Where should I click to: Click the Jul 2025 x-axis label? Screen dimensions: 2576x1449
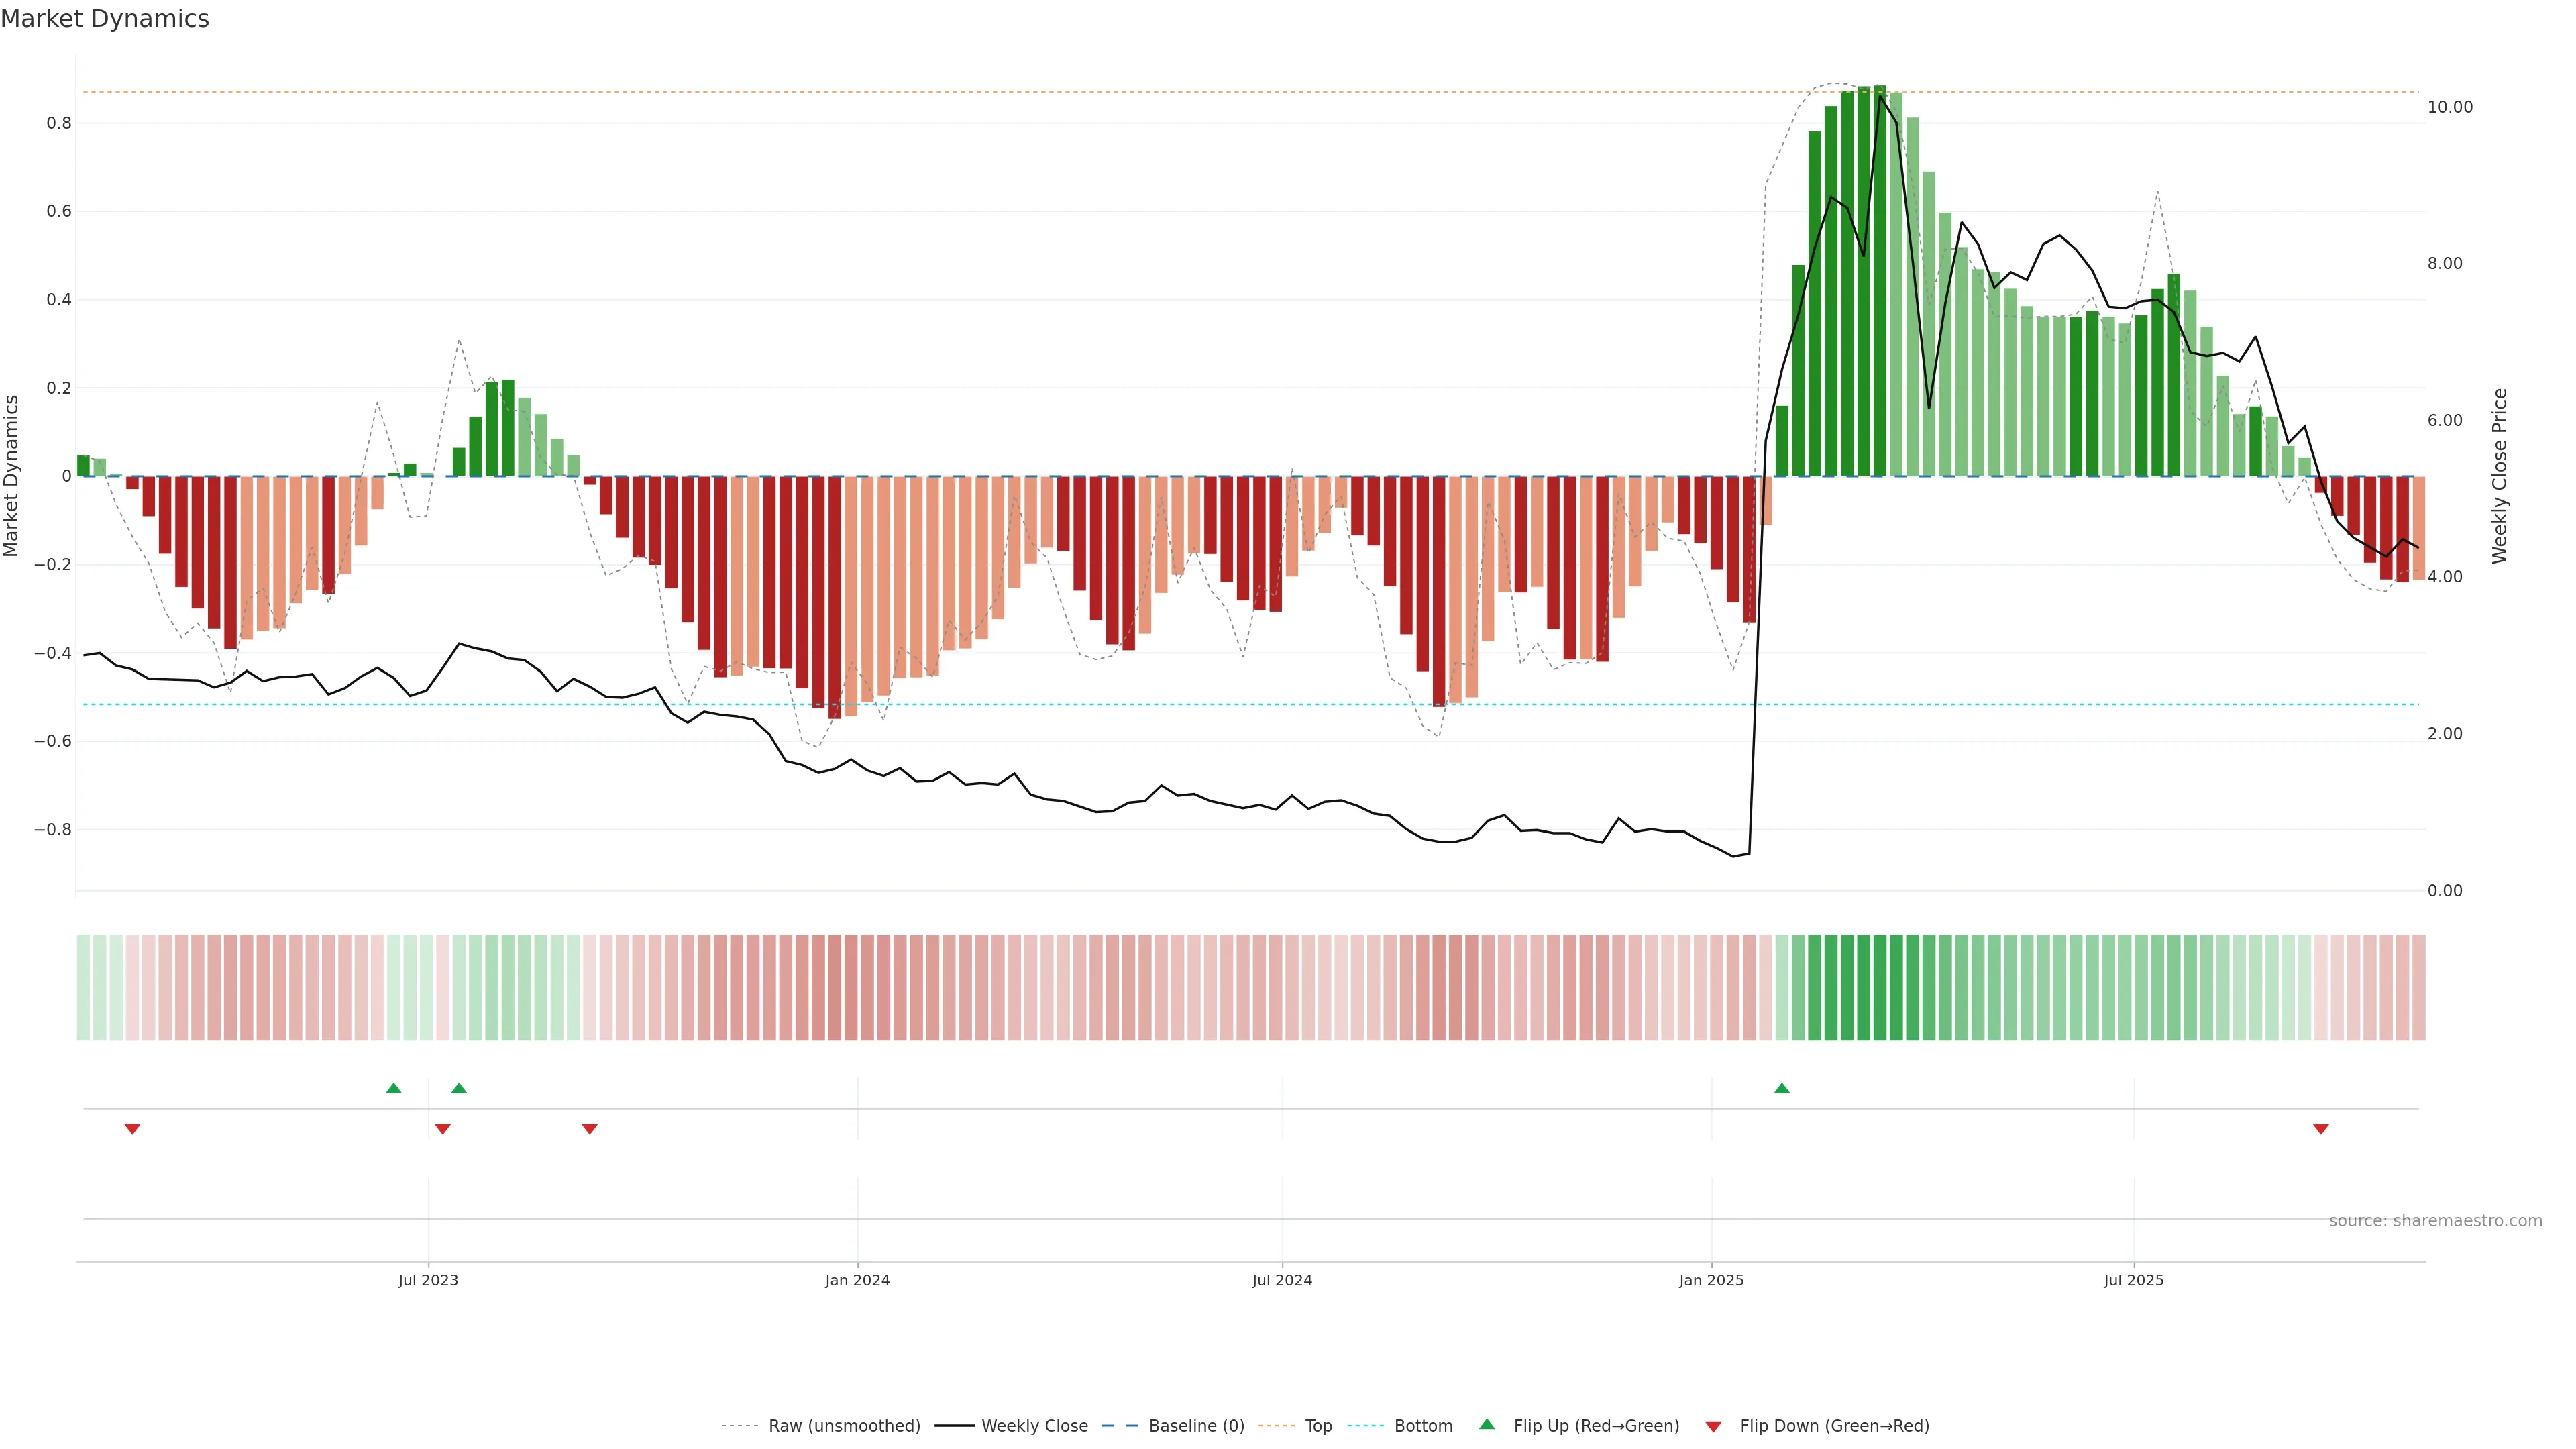tap(2133, 1280)
